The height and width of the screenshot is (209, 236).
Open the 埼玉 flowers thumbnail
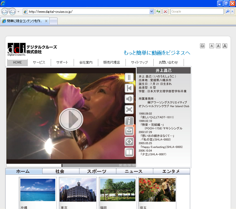(157, 190)
